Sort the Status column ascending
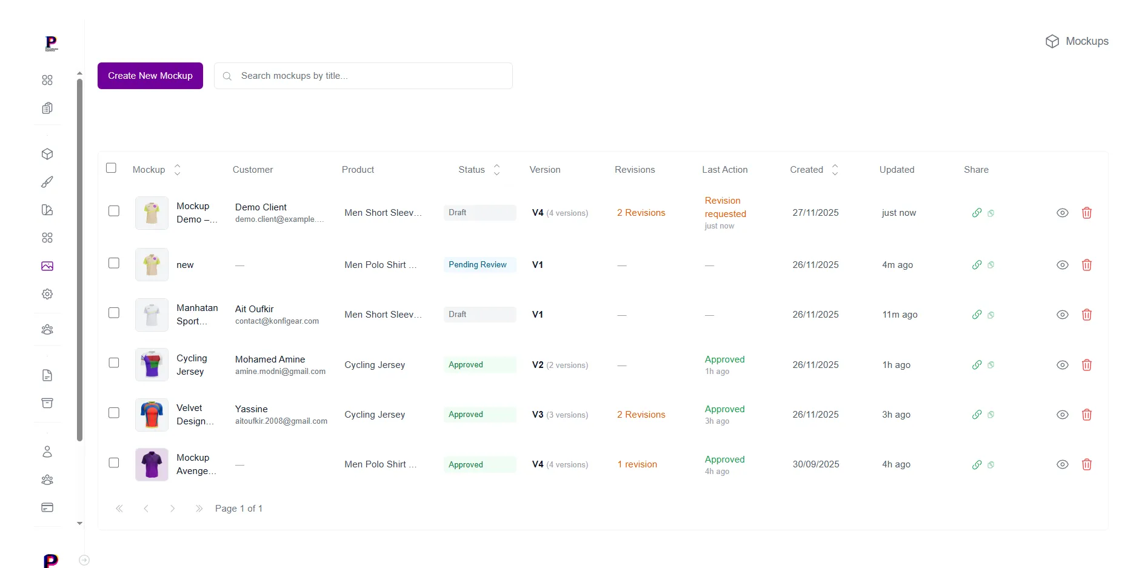Viewport: 1142px width, 568px height. [x=496, y=166]
